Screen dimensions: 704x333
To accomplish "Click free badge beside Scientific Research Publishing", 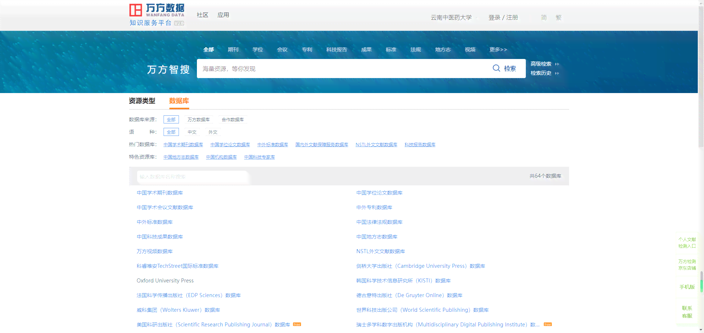I will click(x=297, y=325).
